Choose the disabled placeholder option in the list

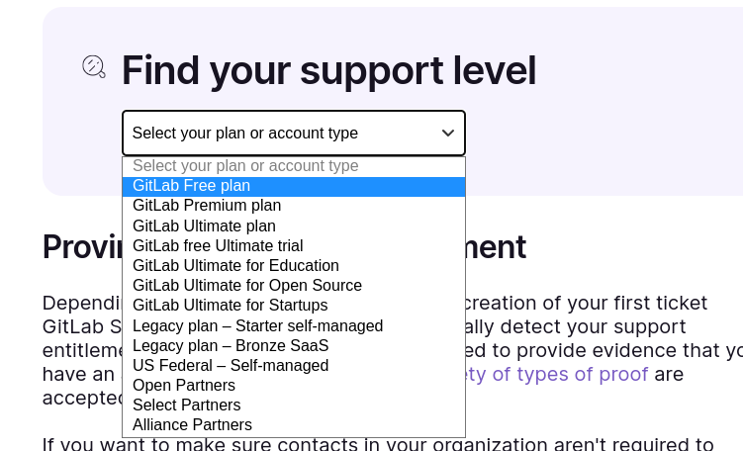point(245,166)
